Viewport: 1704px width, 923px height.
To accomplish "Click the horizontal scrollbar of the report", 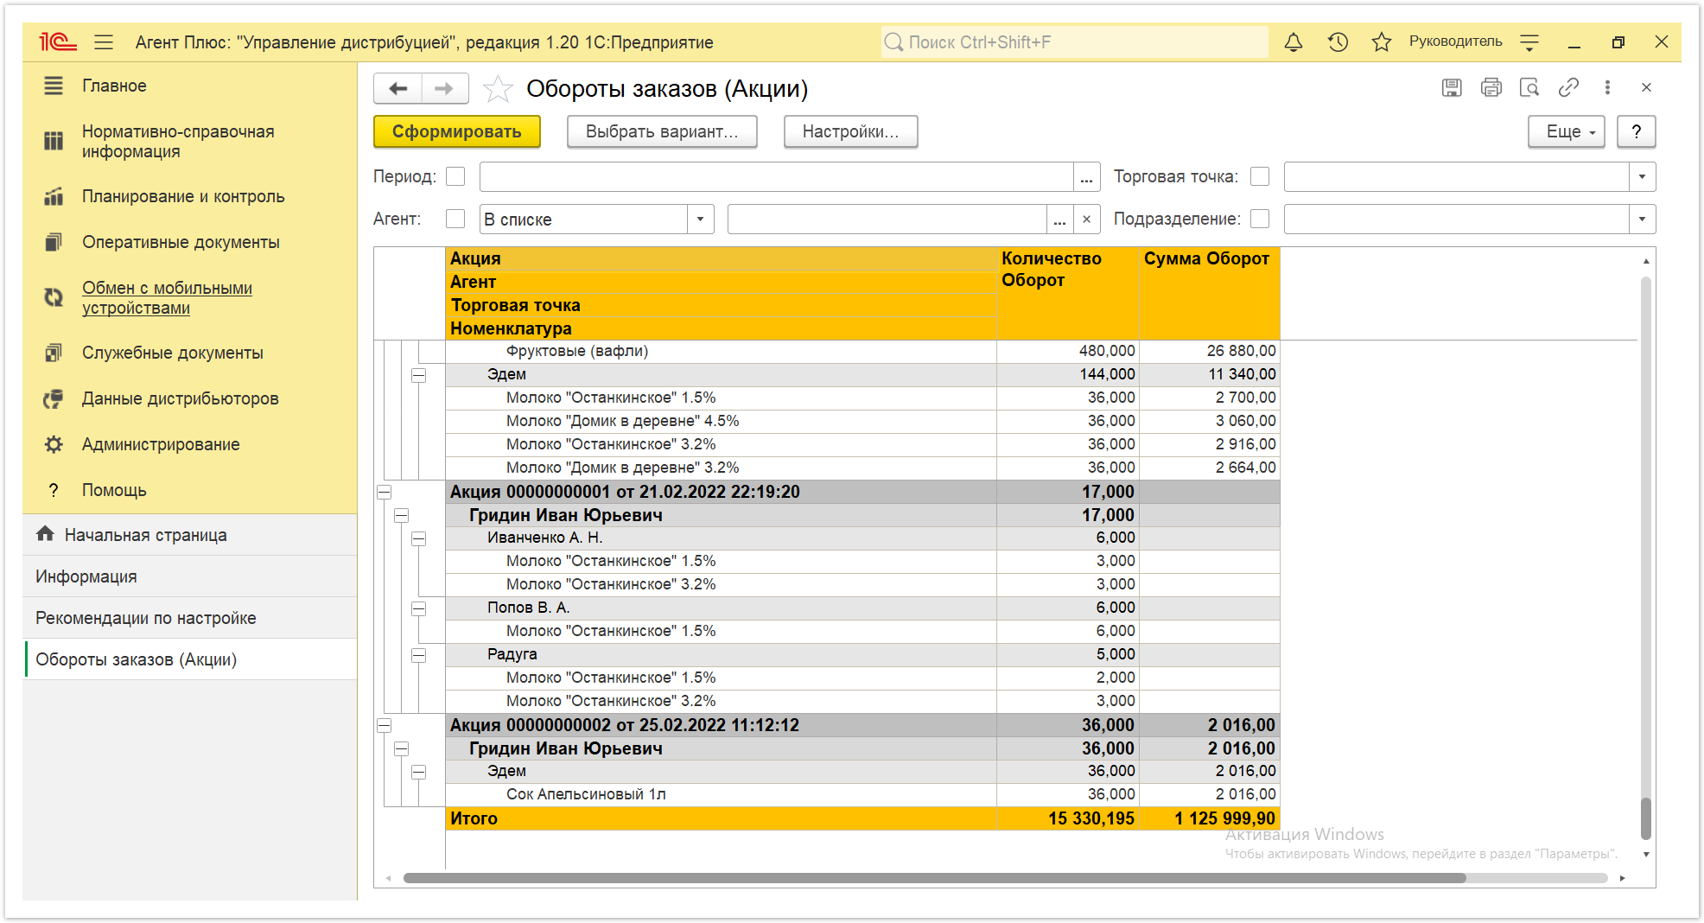I will [934, 878].
